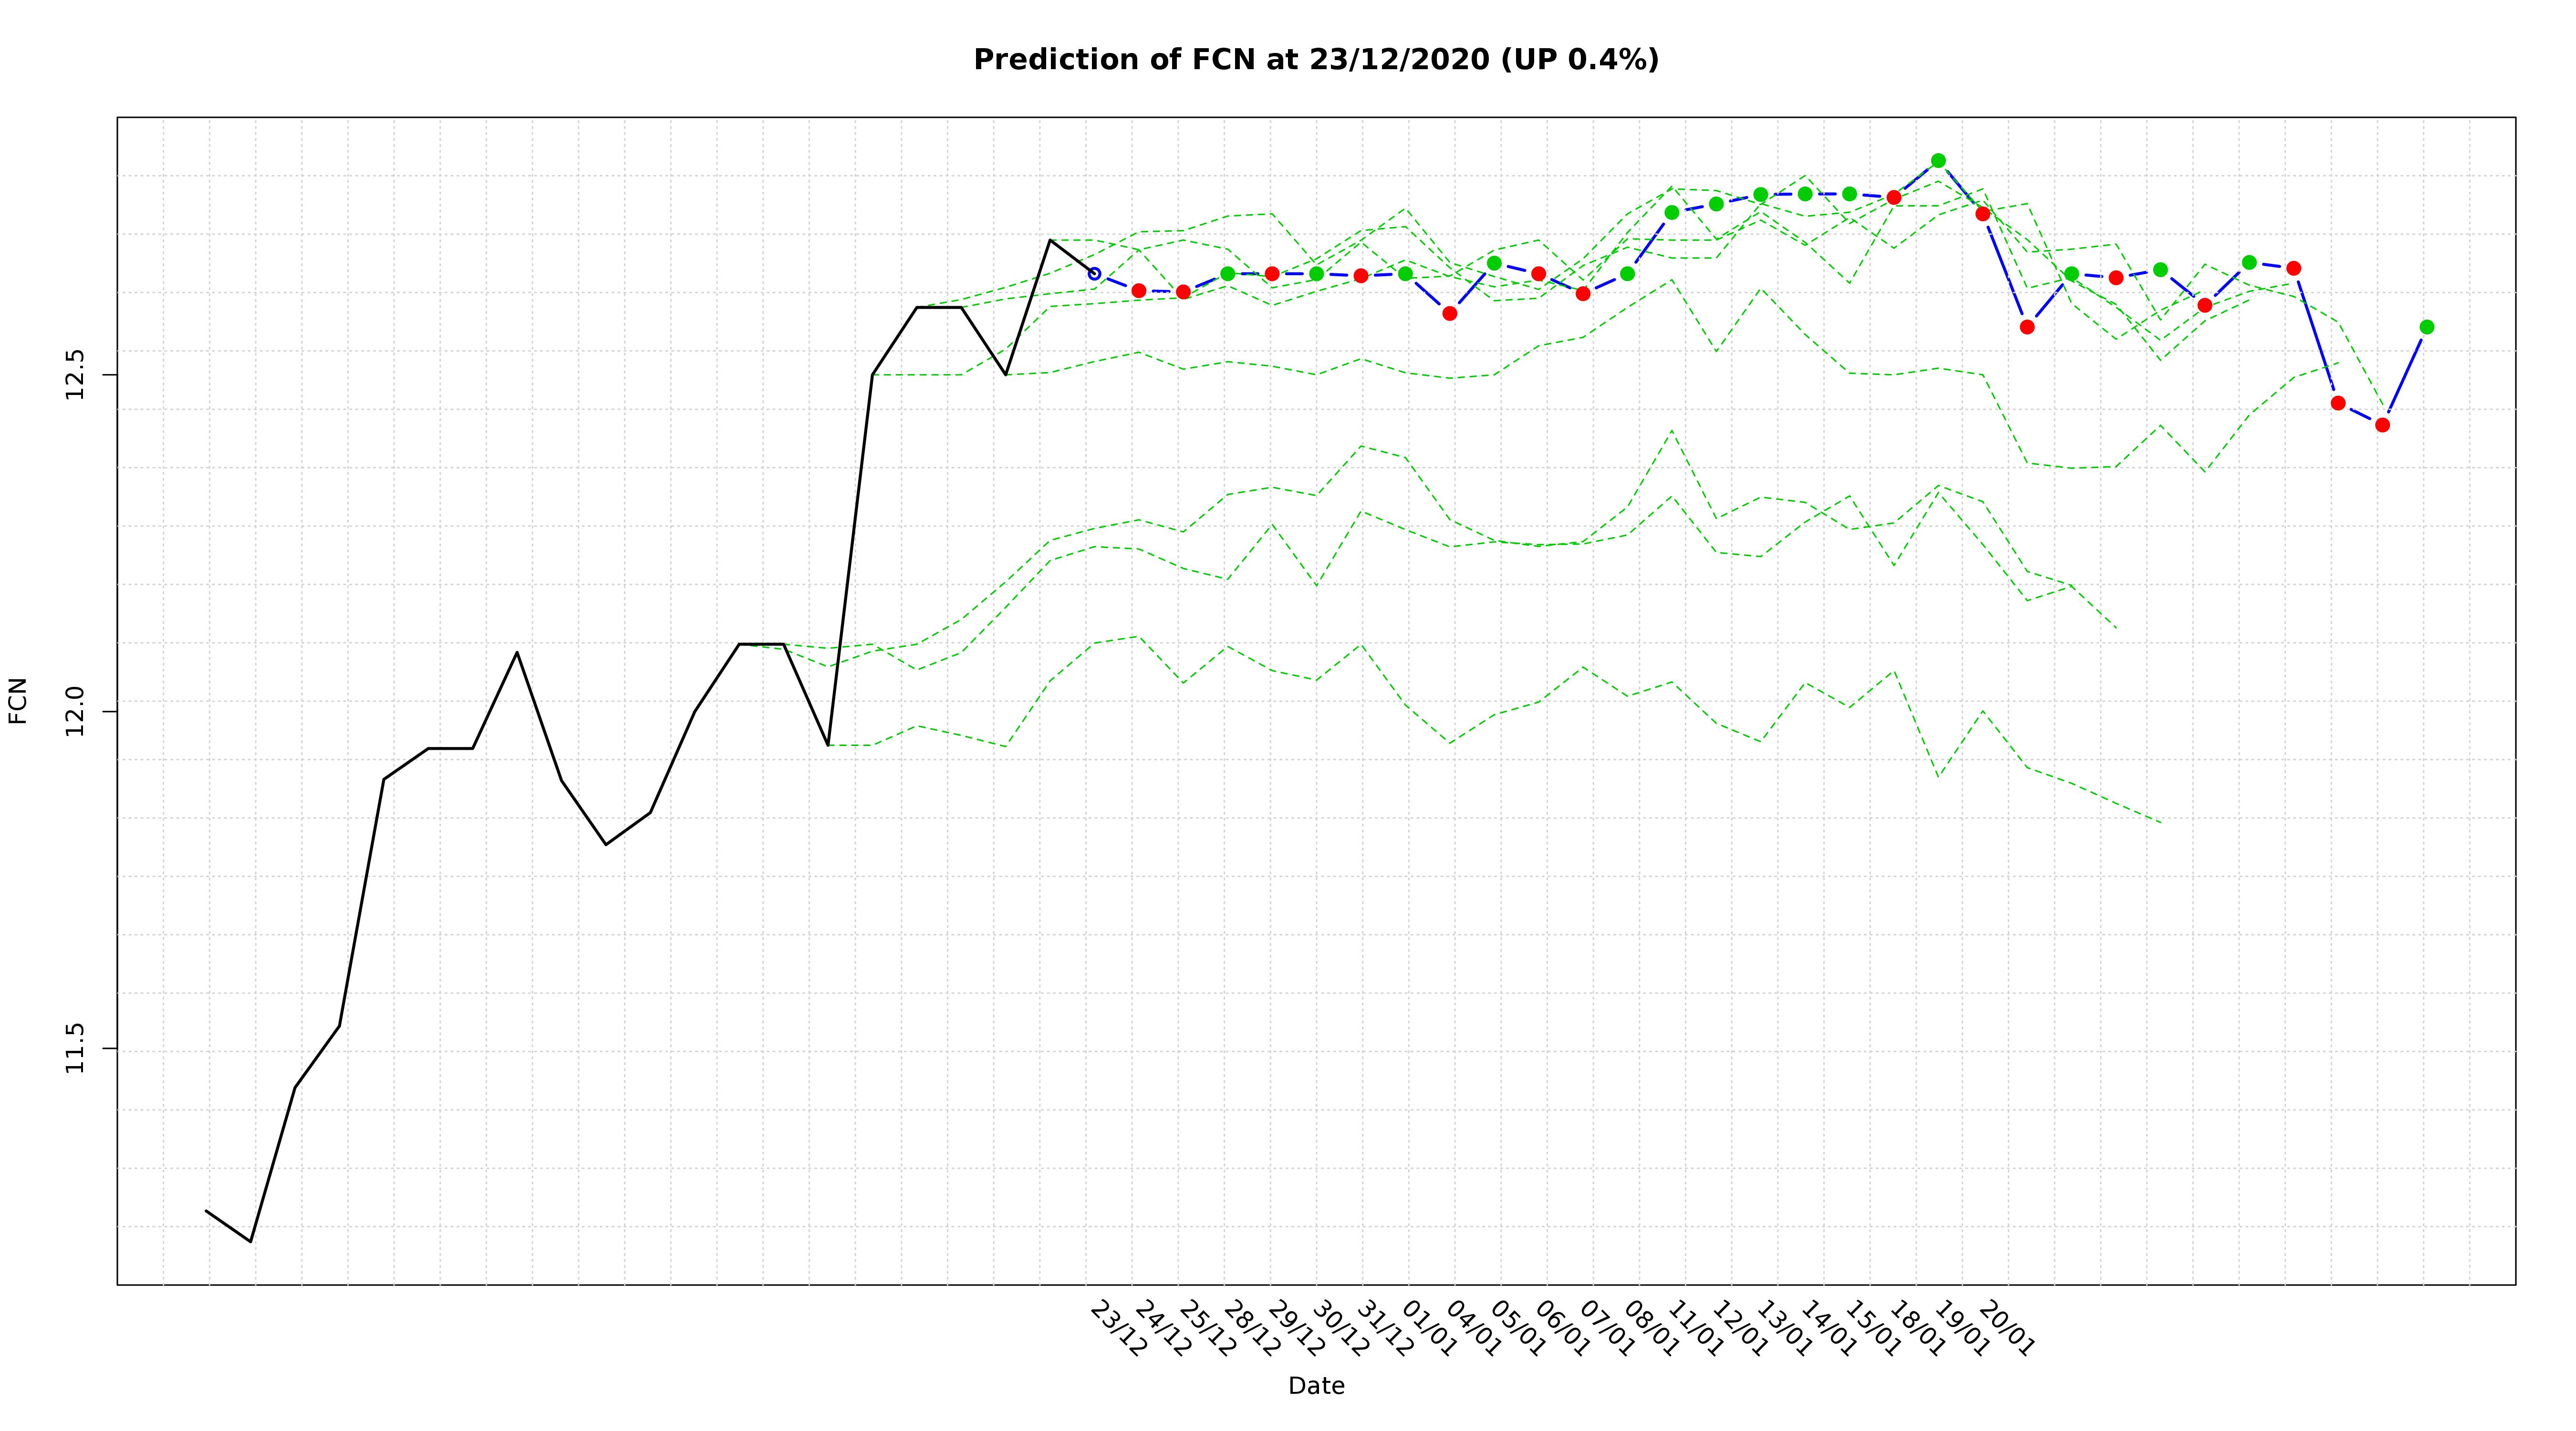The height and width of the screenshot is (1431, 2576).
Task: Click the lowest red dot on blue line
Action: [x=2382, y=425]
